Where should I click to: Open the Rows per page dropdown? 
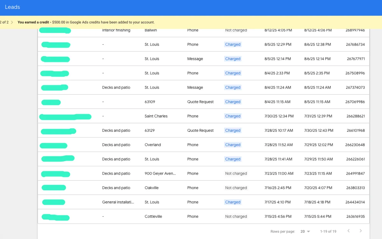coord(305,231)
